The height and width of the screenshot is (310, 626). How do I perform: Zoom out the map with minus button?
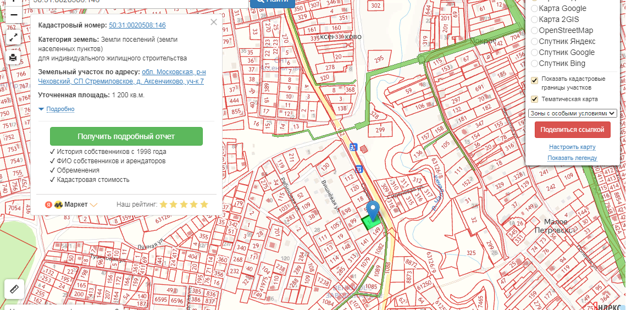tap(14, 15)
